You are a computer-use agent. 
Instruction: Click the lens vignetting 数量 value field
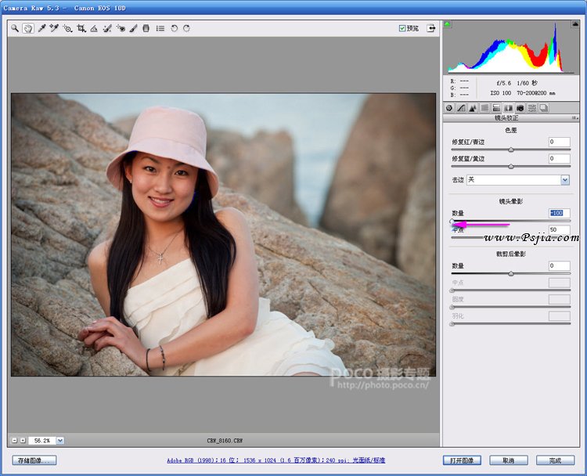pyautogui.click(x=559, y=213)
